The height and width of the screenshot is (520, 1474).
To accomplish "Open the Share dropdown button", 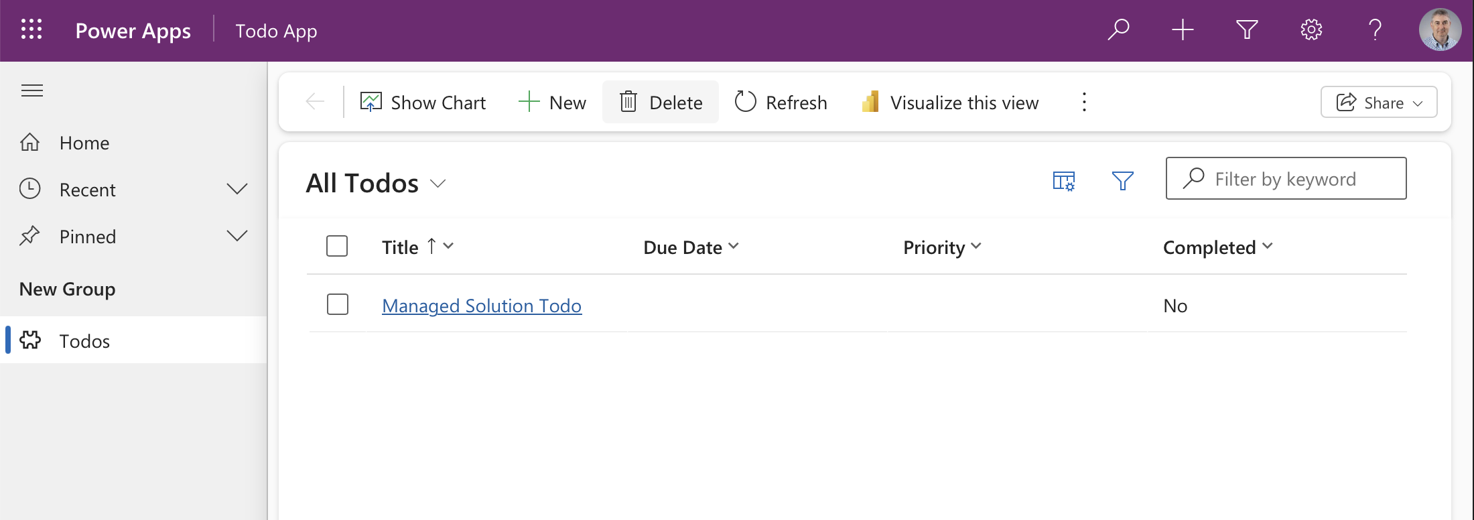I will pos(1379,102).
